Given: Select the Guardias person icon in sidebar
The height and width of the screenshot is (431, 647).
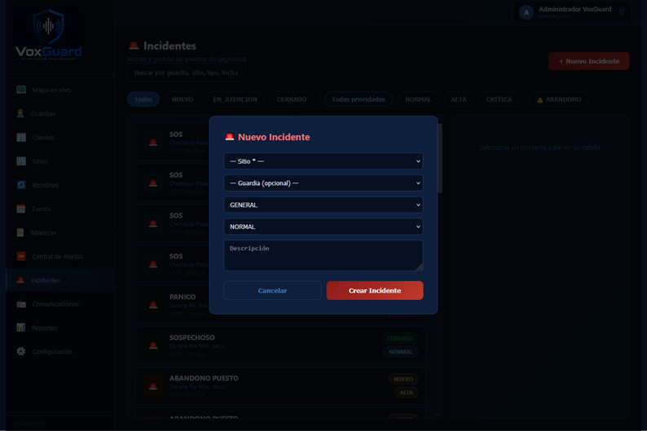Looking at the screenshot, I should coord(20,113).
